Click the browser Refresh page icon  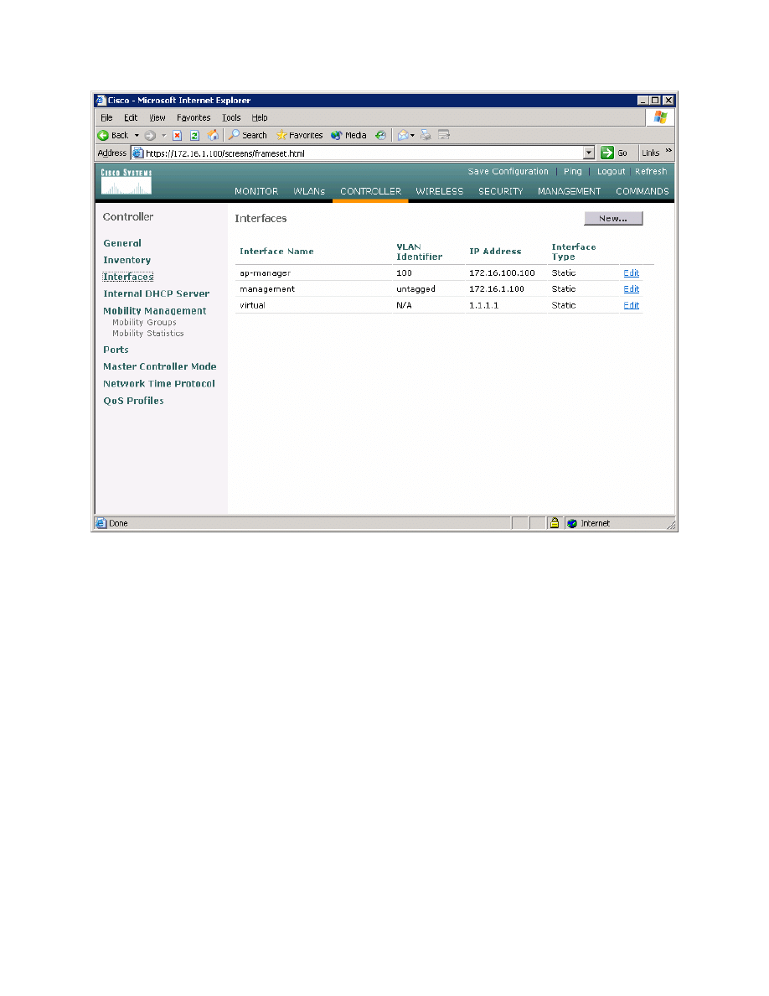(194, 135)
